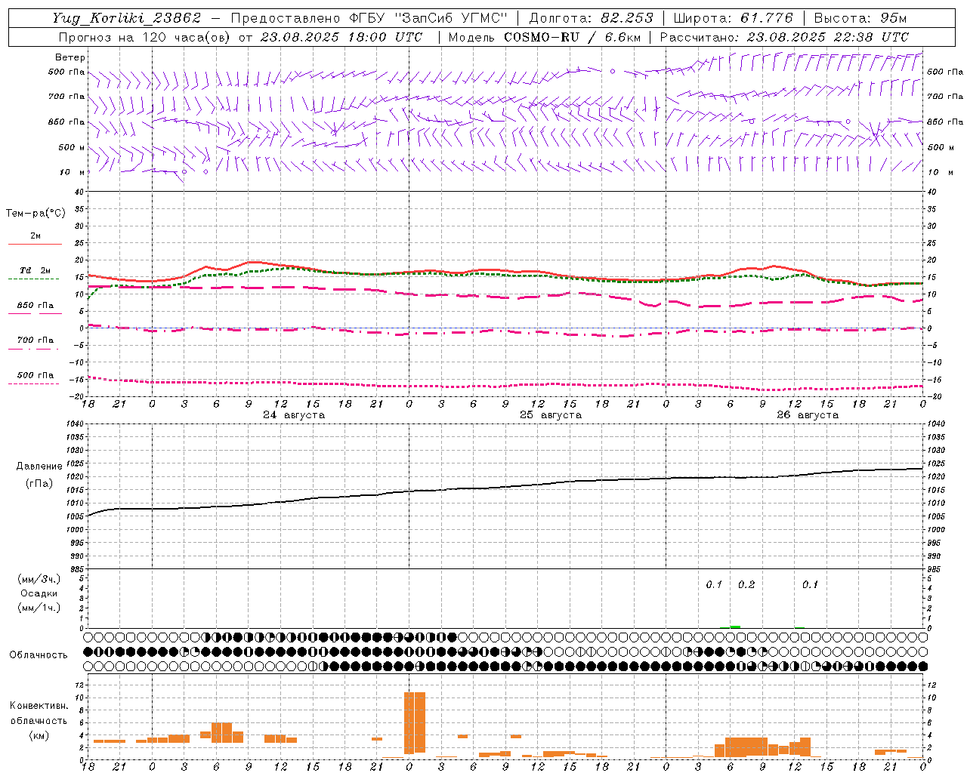
Task: Click the Модель COSMO-RU / 6.6км label
Action: (x=544, y=37)
